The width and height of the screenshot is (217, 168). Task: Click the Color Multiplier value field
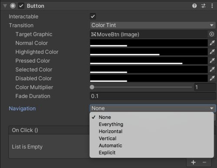tap(205, 87)
